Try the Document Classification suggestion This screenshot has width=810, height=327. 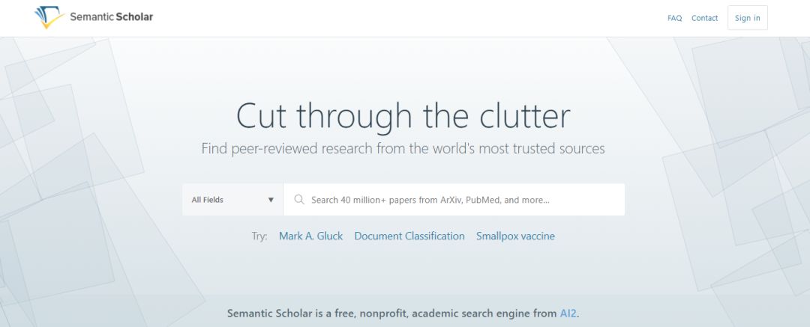(x=409, y=236)
